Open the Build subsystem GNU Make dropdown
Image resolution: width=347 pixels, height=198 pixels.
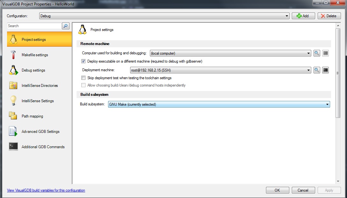click(x=219, y=104)
